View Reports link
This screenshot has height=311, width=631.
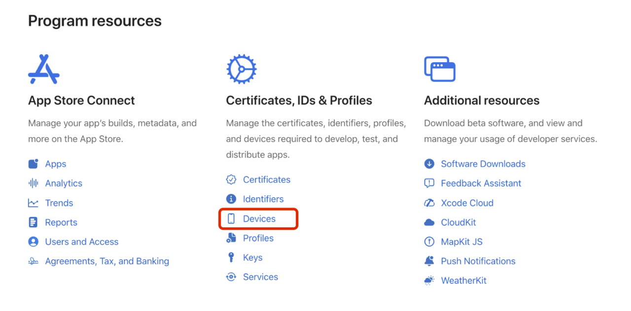61,222
